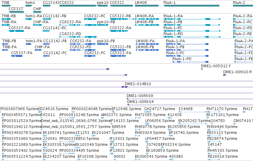The image size is (253, 161).
Task: Click protein TfIIB-PB
Action: (5, 44)
